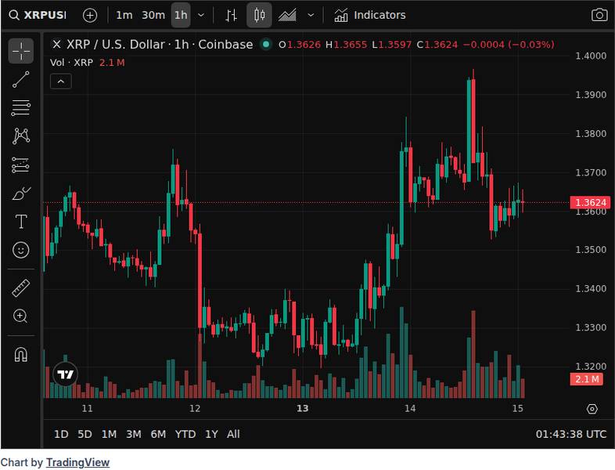
Task: Click the compare or add symbol plus icon
Action: tap(90, 16)
